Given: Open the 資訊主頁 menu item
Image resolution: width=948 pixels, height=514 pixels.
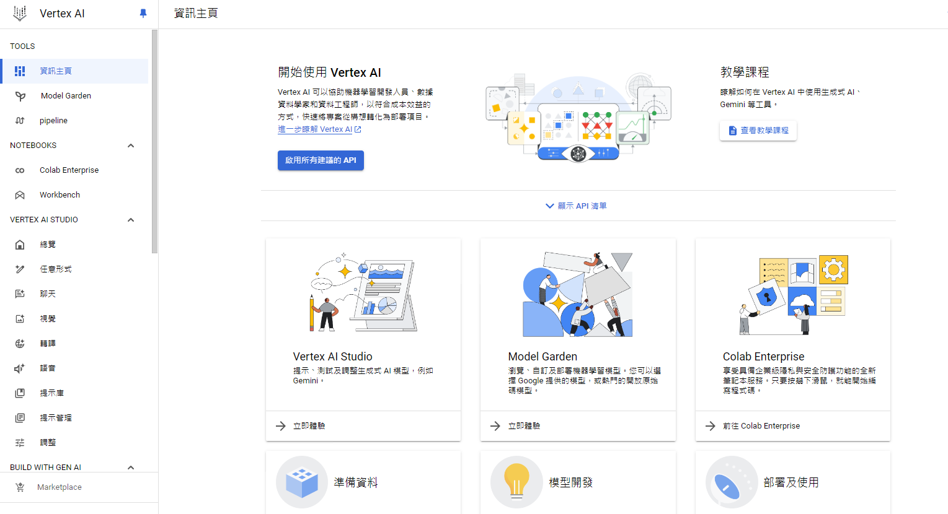Looking at the screenshot, I should click(74, 71).
